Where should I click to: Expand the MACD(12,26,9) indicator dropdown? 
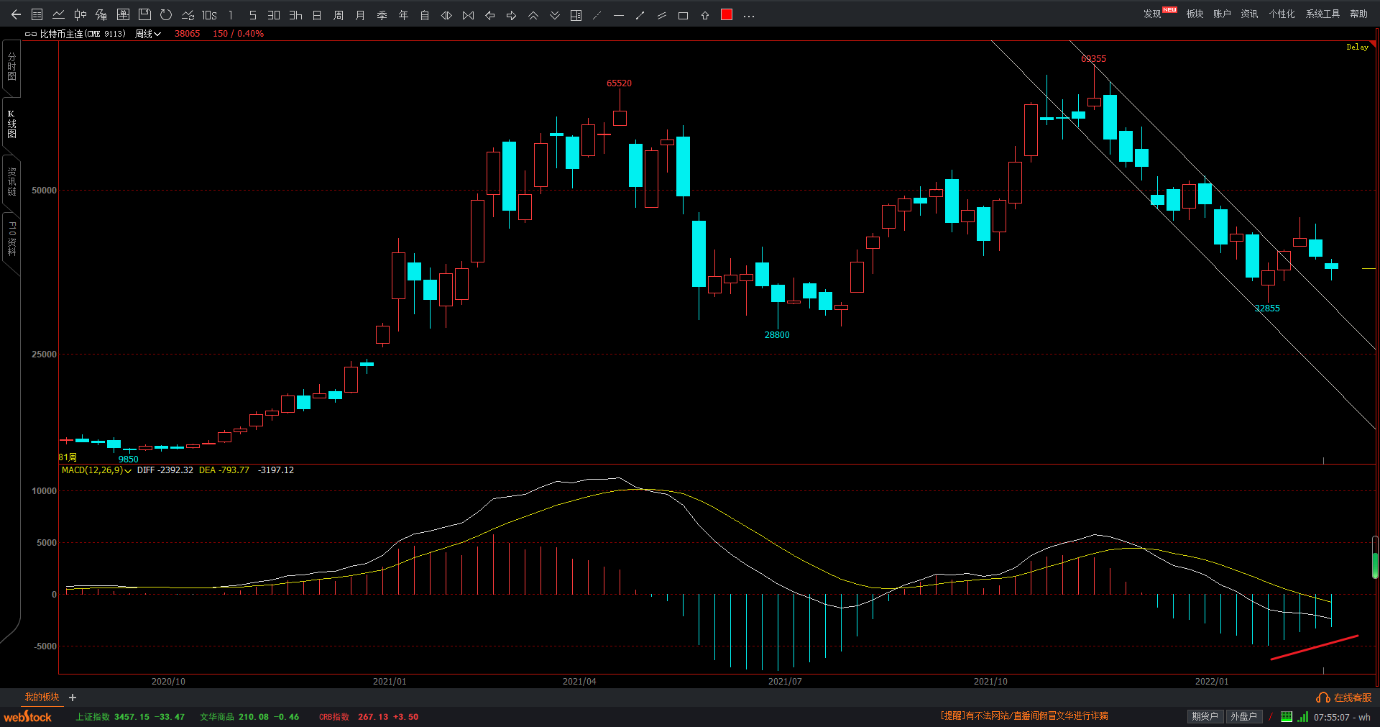[x=128, y=471]
